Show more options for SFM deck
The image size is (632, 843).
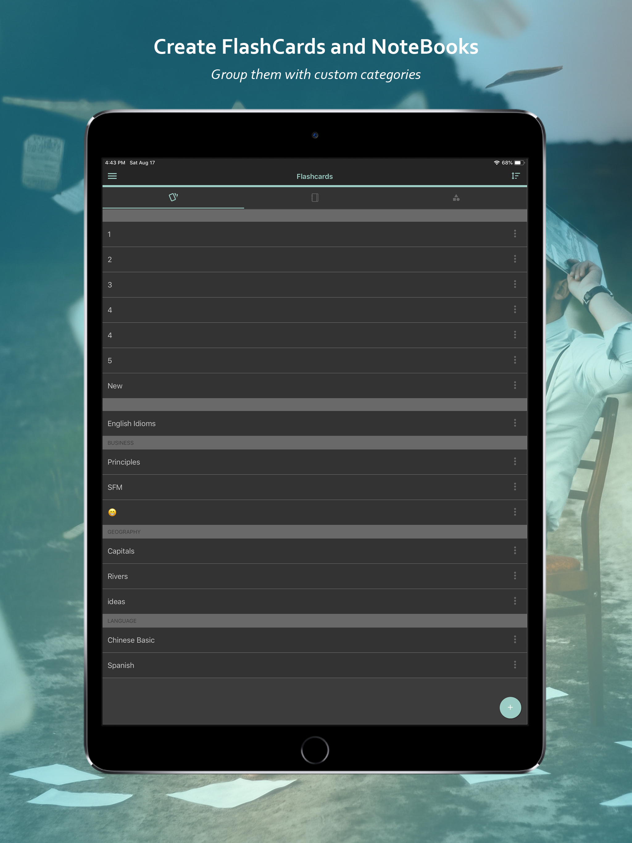pos(515,487)
